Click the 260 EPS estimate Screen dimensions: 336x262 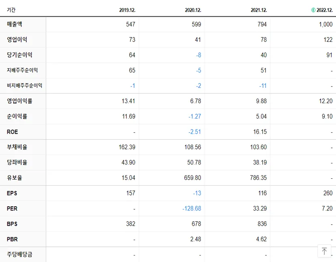[328, 193]
